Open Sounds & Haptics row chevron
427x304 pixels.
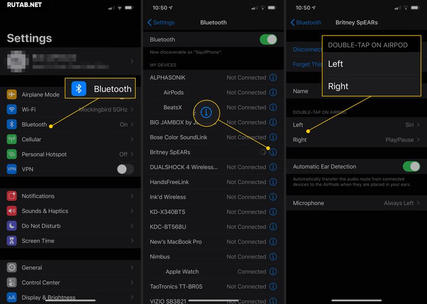(132, 211)
